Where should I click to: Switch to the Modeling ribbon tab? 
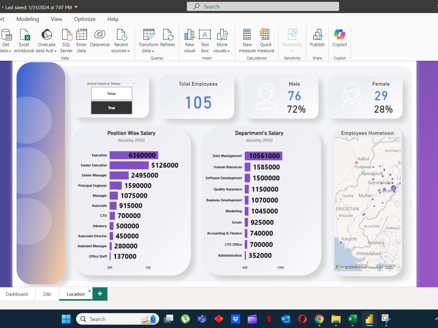tap(28, 19)
